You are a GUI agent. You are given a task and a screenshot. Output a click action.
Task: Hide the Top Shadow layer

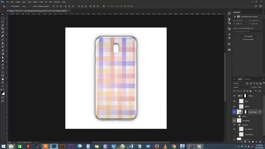pos(234,129)
